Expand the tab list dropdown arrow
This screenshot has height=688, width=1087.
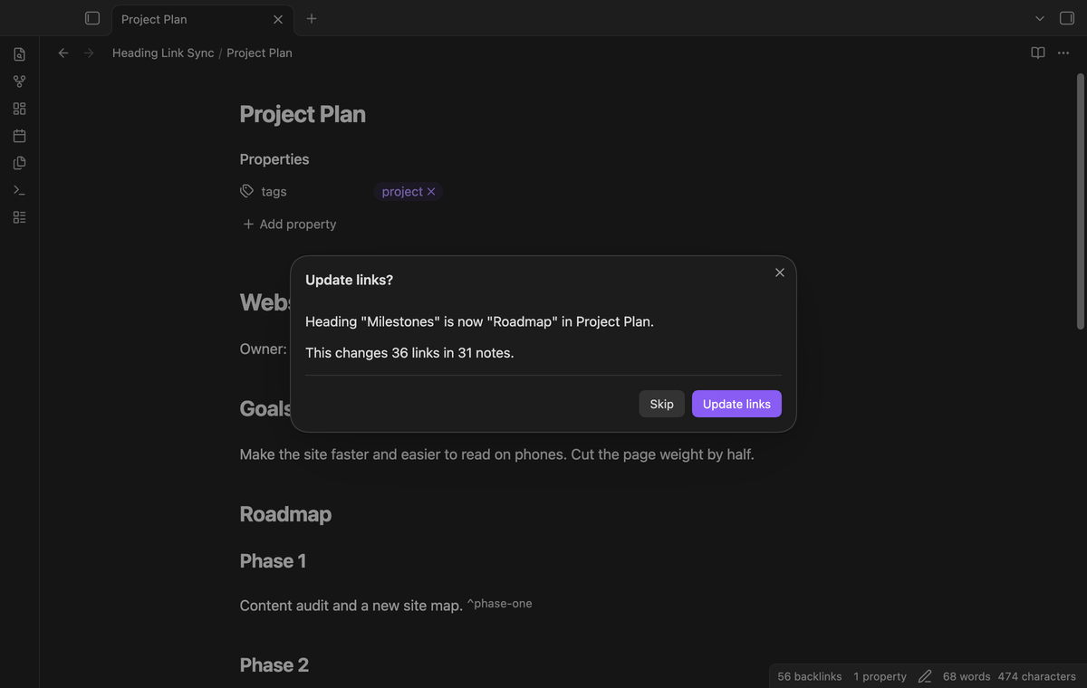(1040, 18)
